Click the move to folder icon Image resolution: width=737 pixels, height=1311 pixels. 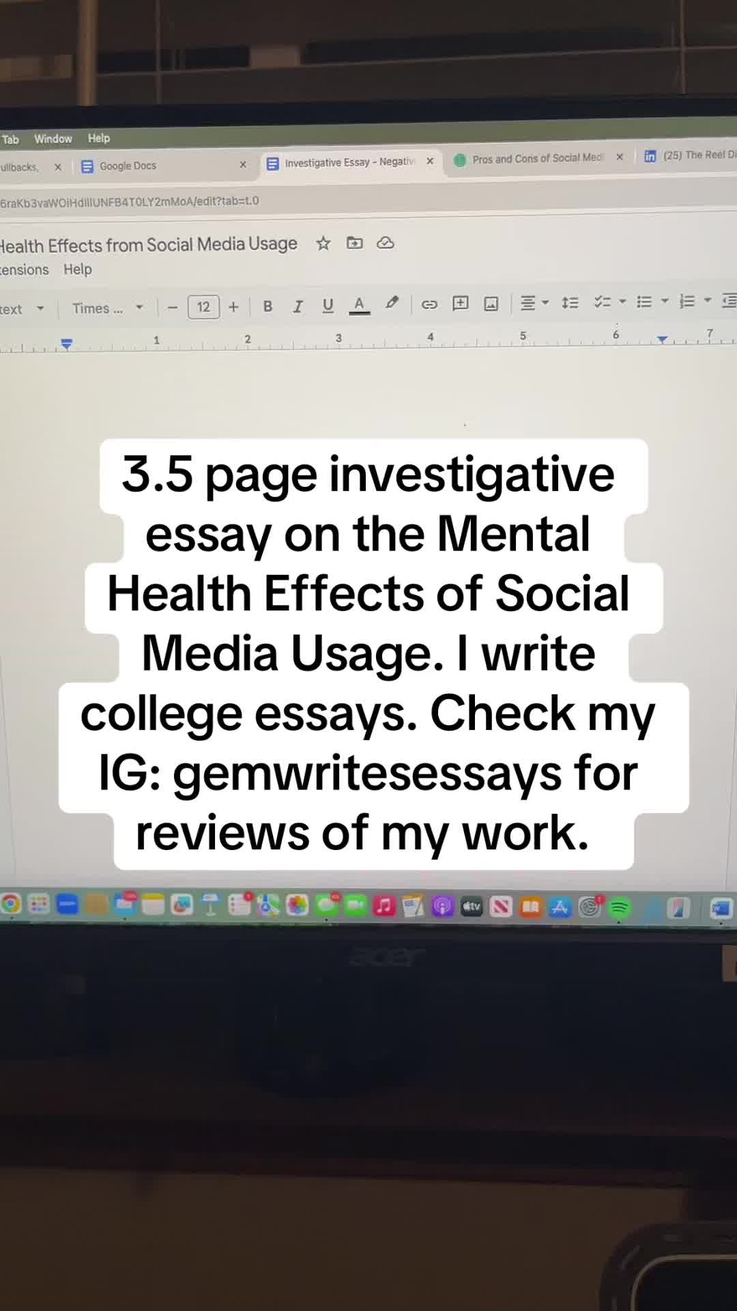(355, 243)
